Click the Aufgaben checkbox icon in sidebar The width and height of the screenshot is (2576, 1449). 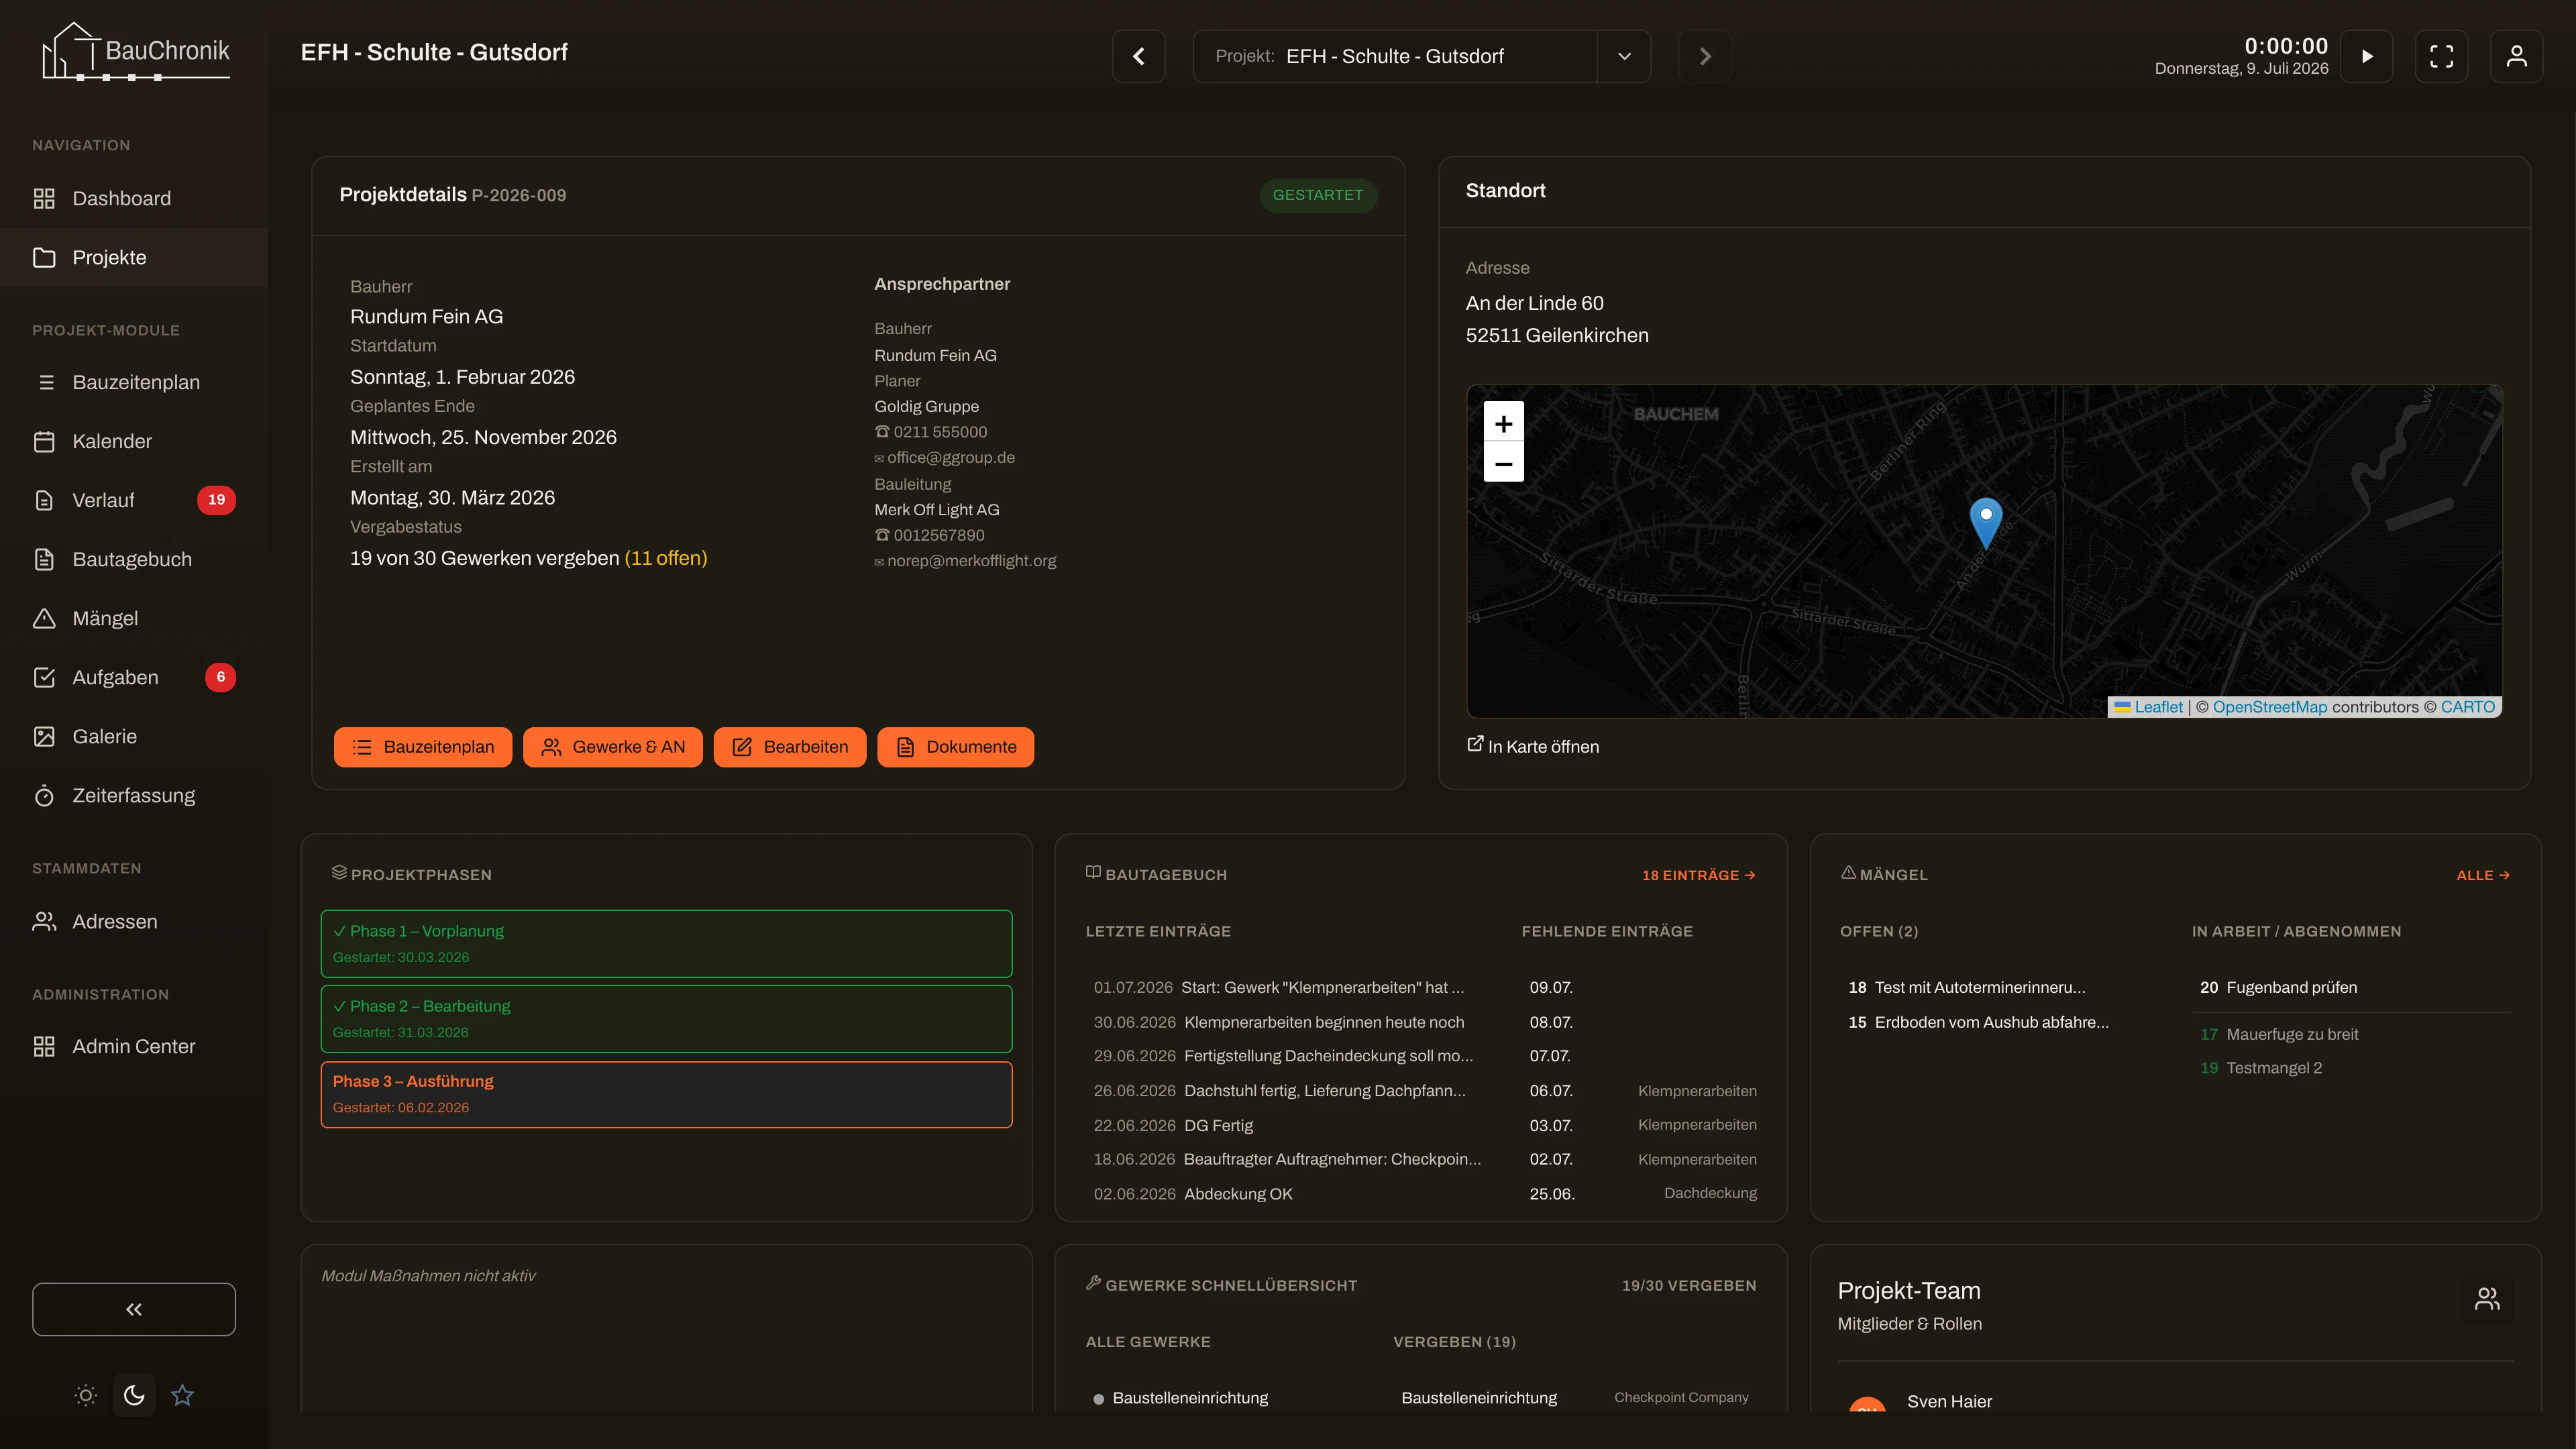[44, 677]
